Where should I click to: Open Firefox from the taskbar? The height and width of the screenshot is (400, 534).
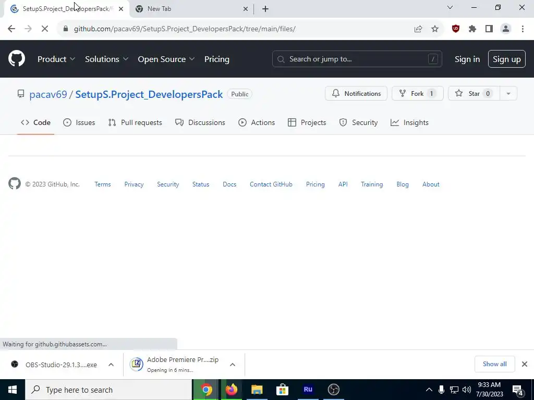click(x=231, y=390)
